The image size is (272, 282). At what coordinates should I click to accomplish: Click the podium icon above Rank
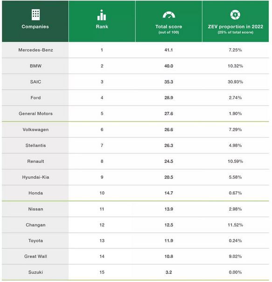coord(102,15)
